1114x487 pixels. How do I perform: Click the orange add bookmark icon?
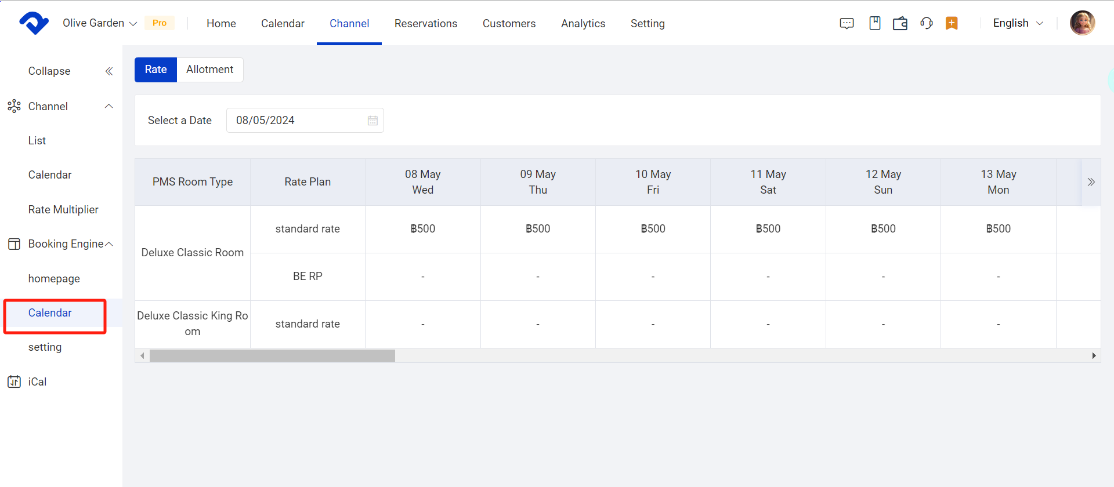point(952,23)
